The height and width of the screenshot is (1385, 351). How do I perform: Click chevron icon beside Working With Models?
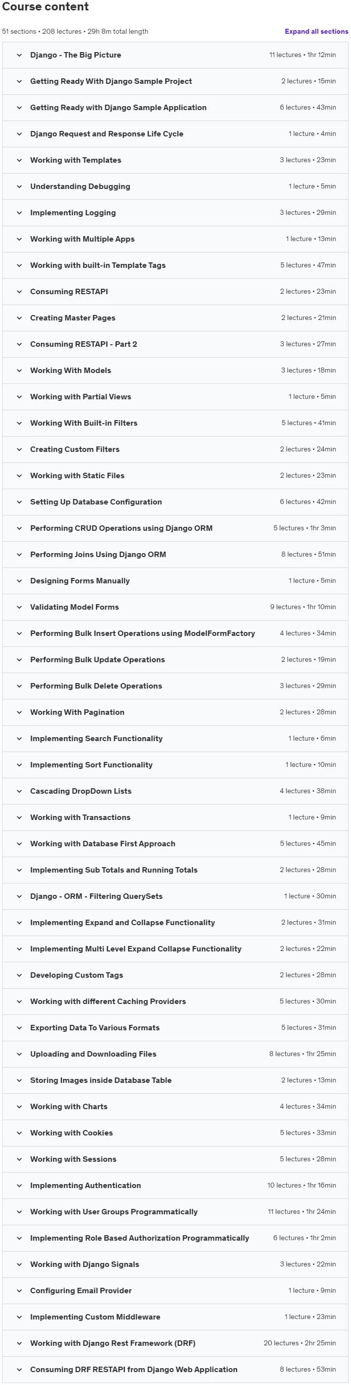click(x=19, y=371)
